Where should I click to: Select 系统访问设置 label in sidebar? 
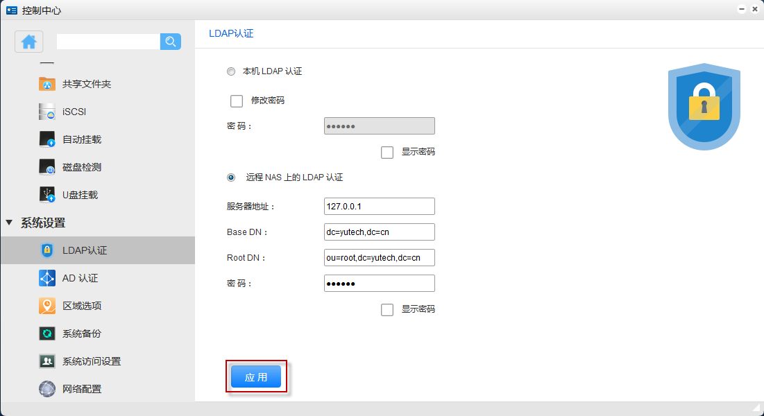coord(92,361)
